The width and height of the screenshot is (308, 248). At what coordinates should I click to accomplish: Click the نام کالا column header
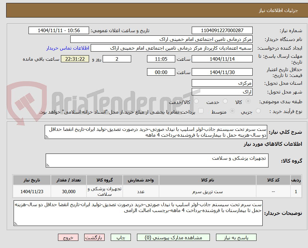208,180
